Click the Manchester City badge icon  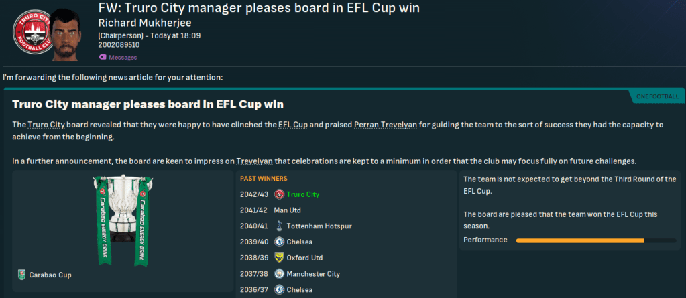(x=279, y=274)
